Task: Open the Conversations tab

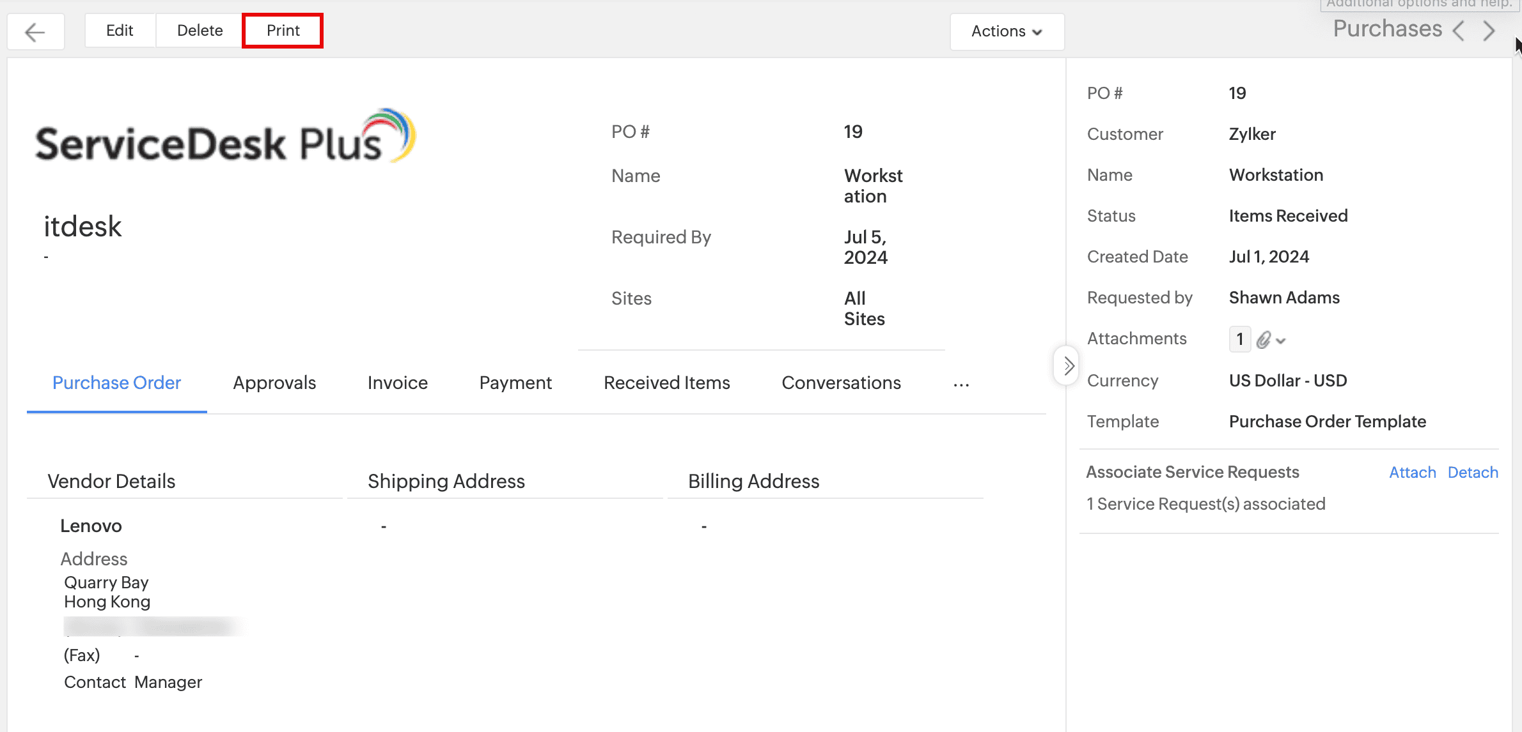Action: pyautogui.click(x=841, y=383)
